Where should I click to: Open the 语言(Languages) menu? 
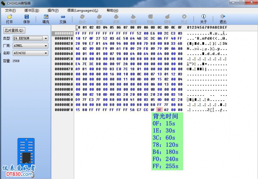click(x=83, y=10)
